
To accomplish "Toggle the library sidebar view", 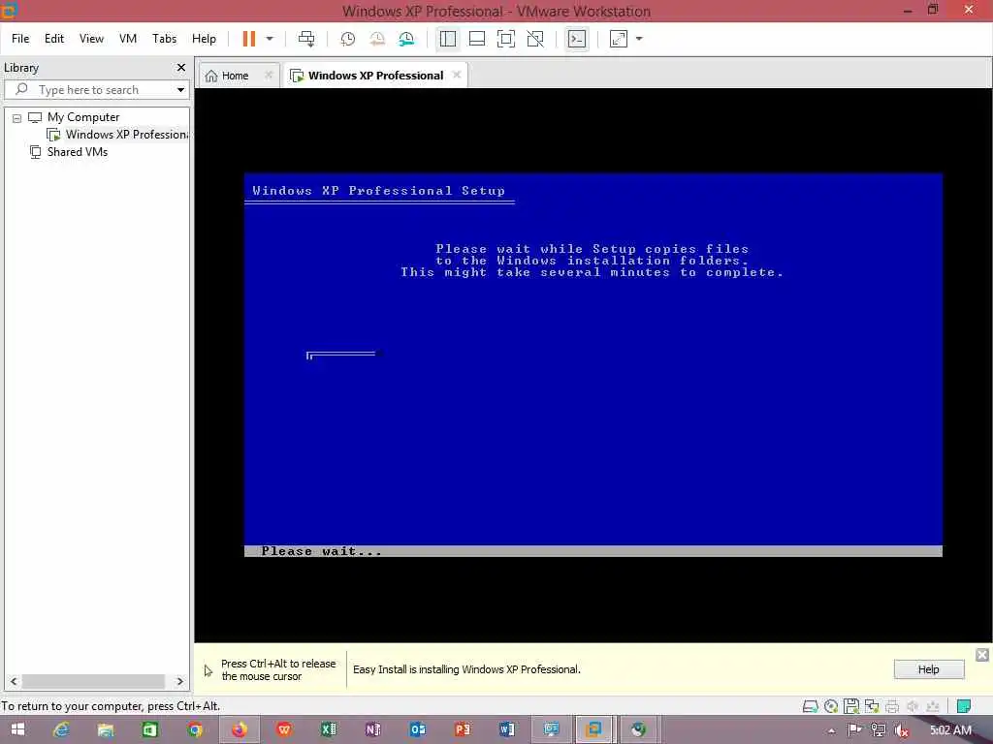I will (x=448, y=39).
